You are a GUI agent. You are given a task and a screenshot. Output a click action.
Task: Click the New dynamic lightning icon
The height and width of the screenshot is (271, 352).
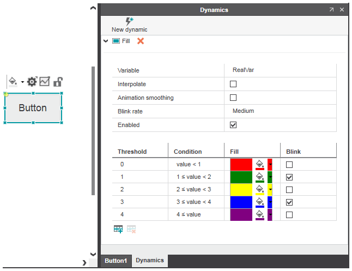click(129, 21)
